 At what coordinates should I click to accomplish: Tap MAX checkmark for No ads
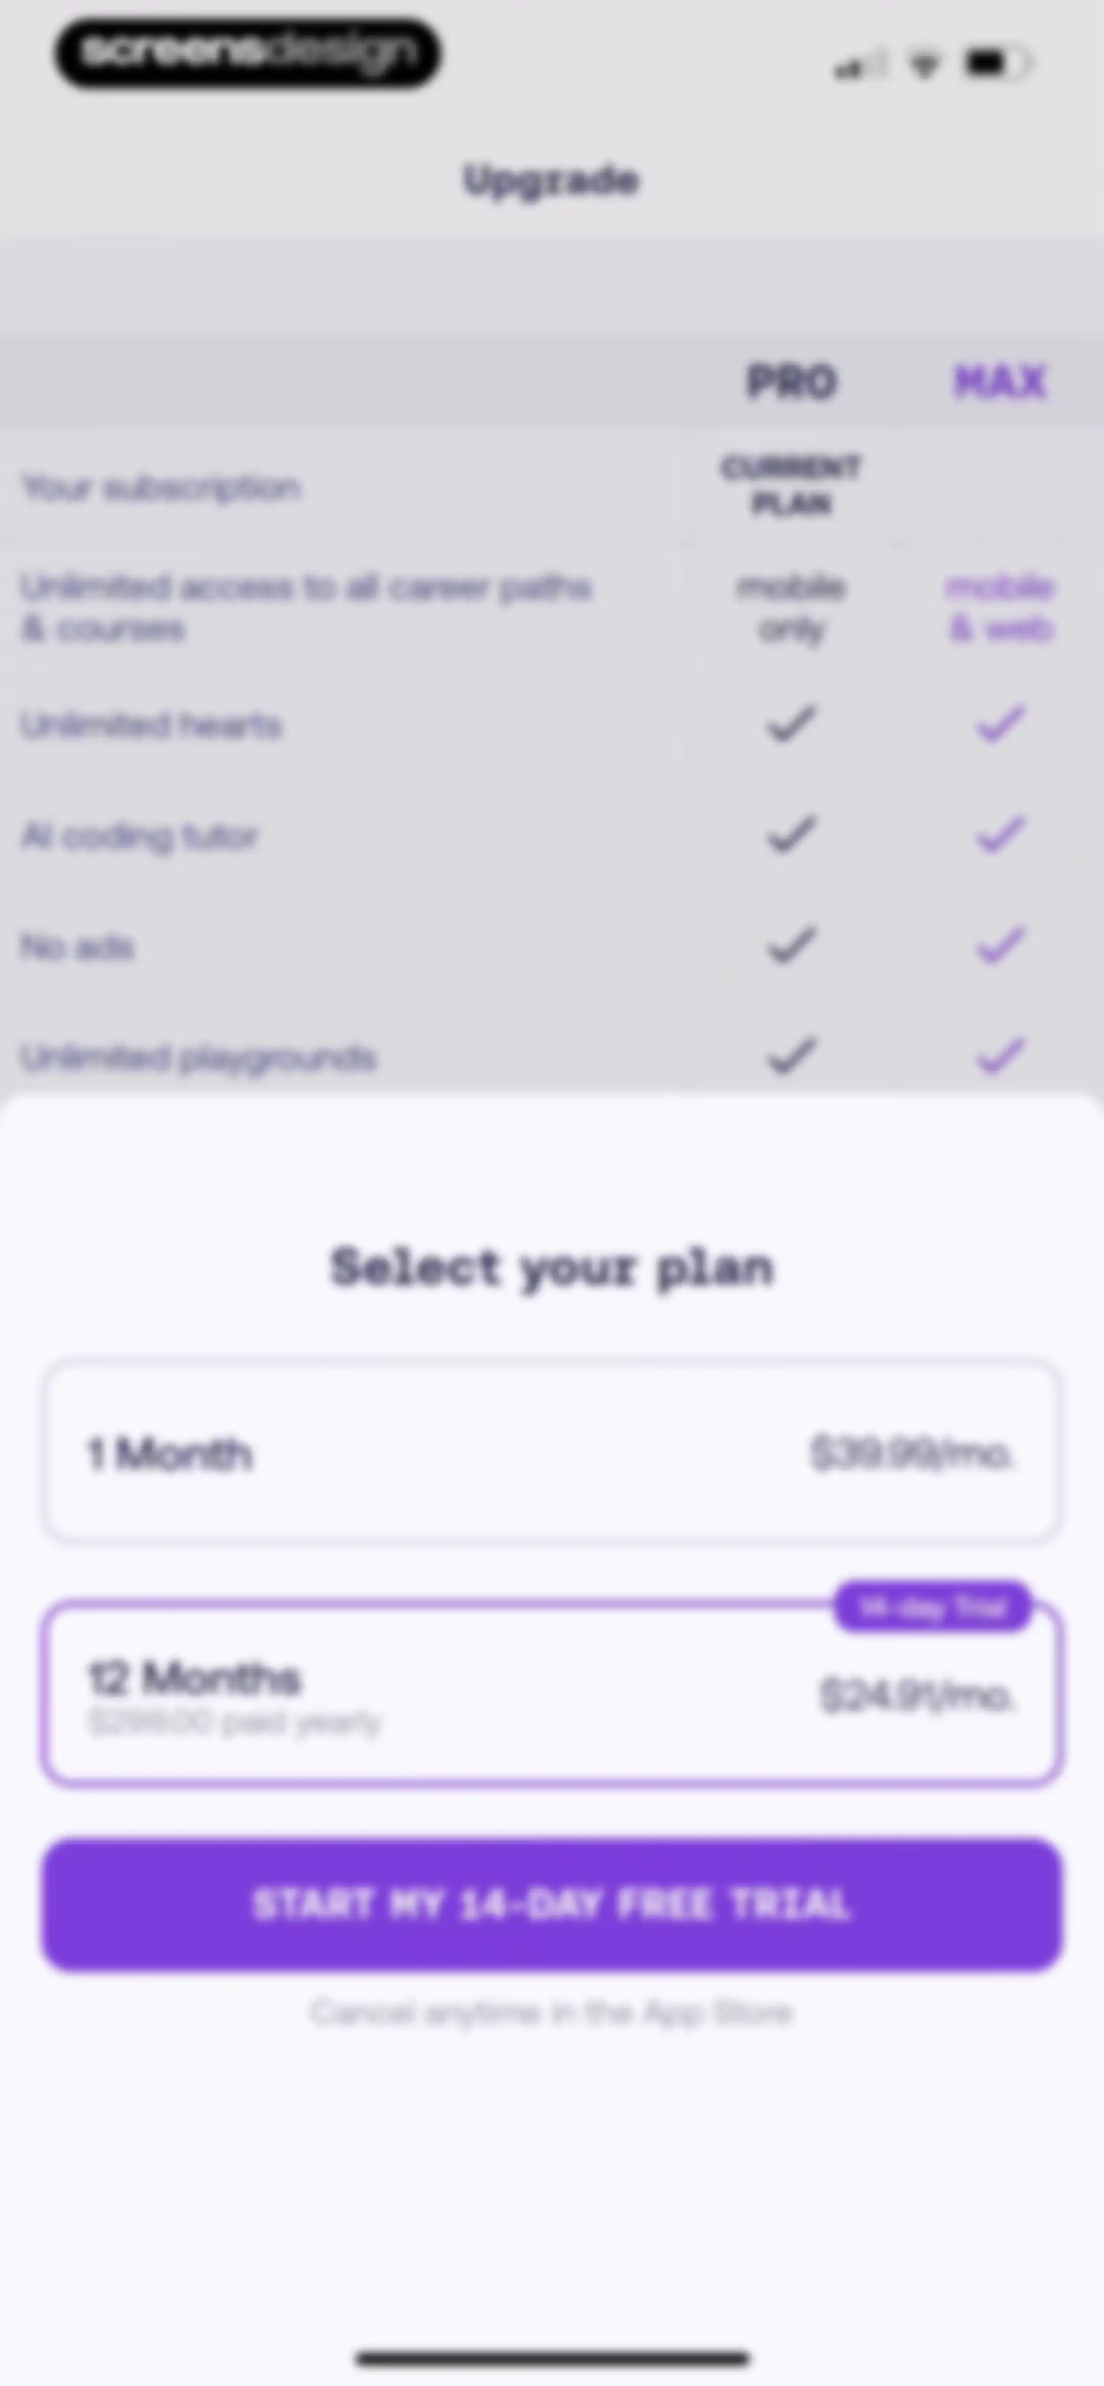coord(1000,946)
